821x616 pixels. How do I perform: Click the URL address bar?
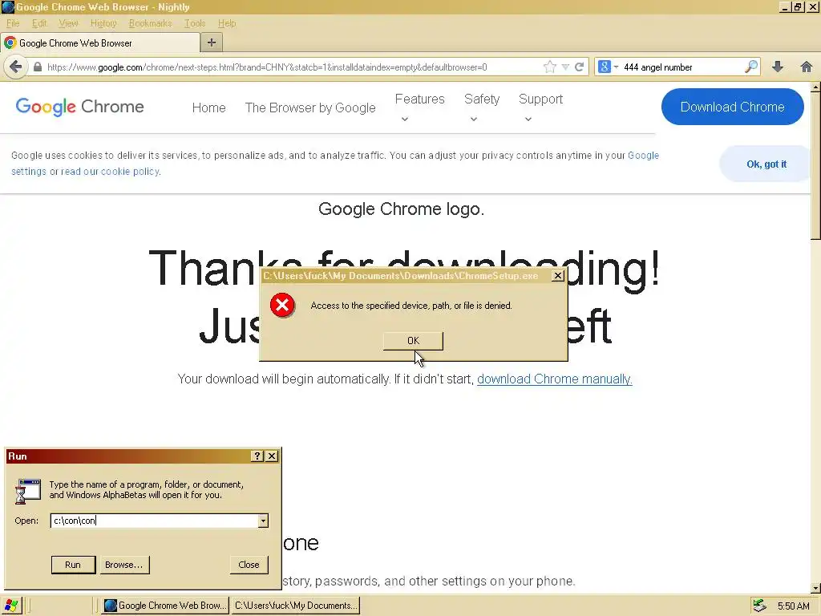tap(293, 67)
